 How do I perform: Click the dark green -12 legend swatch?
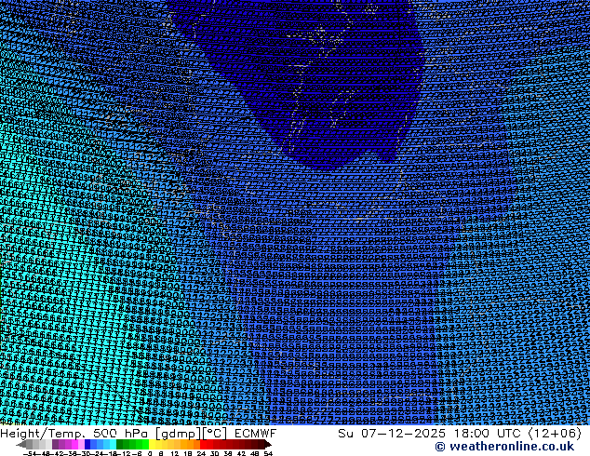[119, 444]
